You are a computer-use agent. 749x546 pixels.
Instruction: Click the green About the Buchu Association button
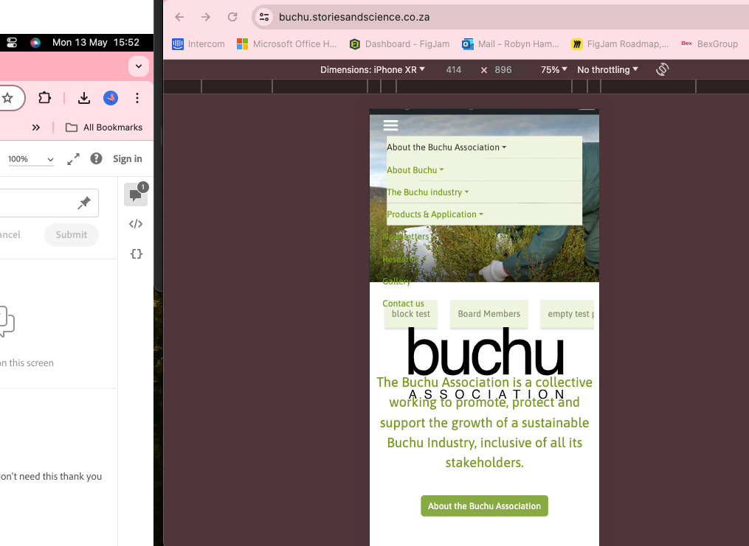(x=484, y=506)
